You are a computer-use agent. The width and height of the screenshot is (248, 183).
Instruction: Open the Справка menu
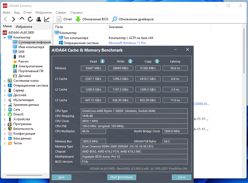coord(76,13)
